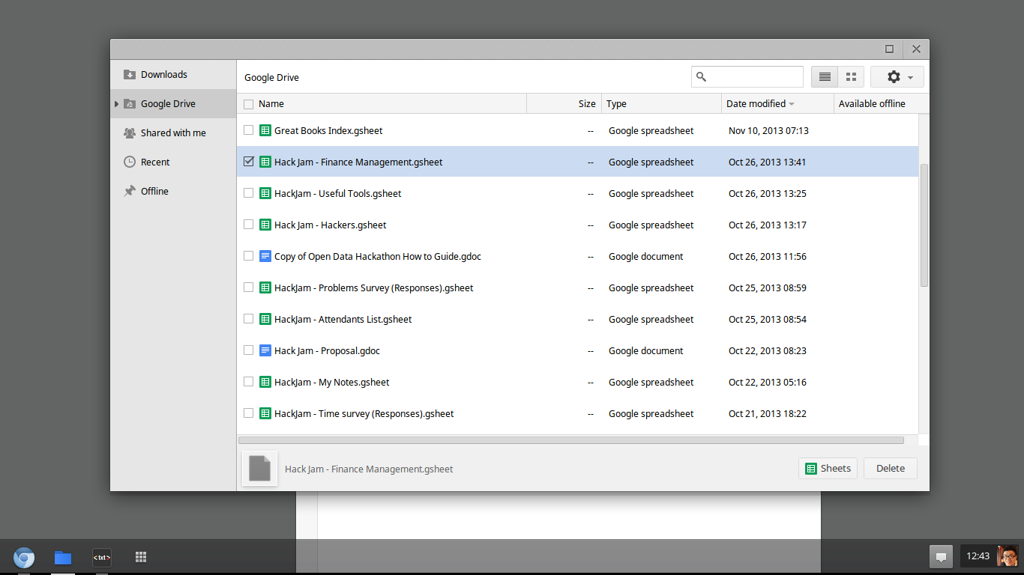Click the spreadsheet icon of Hack Jam - Finance Management
Viewport: 1024px width, 575px height.
click(265, 162)
